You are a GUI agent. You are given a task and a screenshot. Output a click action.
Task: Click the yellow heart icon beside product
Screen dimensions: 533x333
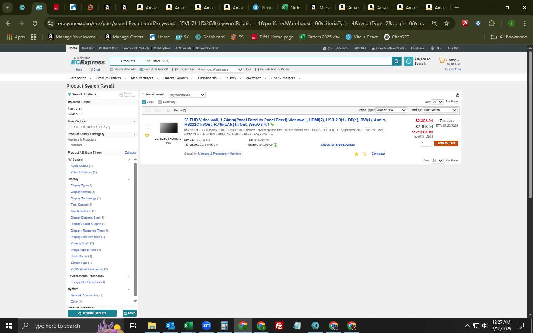[x=147, y=135]
